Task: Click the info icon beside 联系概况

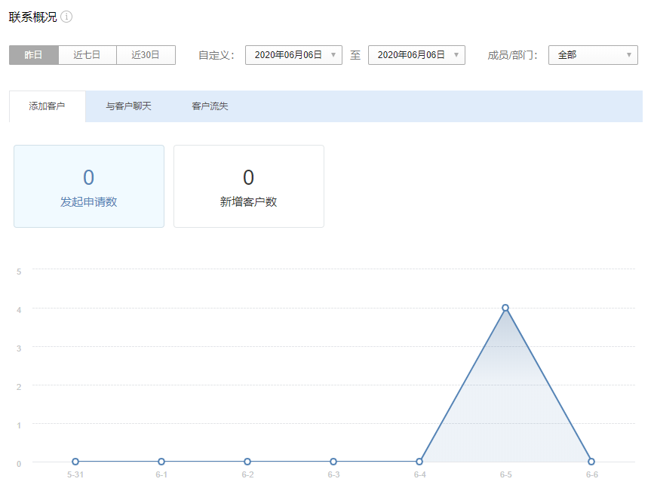Action: pyautogui.click(x=66, y=17)
